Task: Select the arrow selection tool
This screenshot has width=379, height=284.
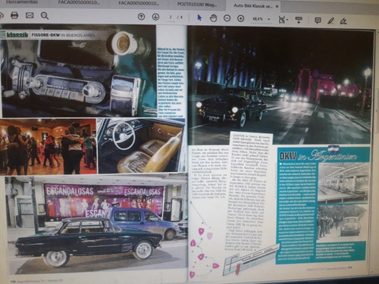Action: point(199,17)
